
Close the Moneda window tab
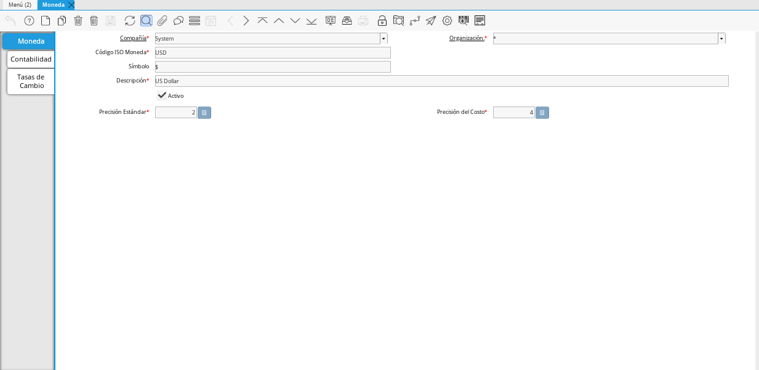[71, 5]
